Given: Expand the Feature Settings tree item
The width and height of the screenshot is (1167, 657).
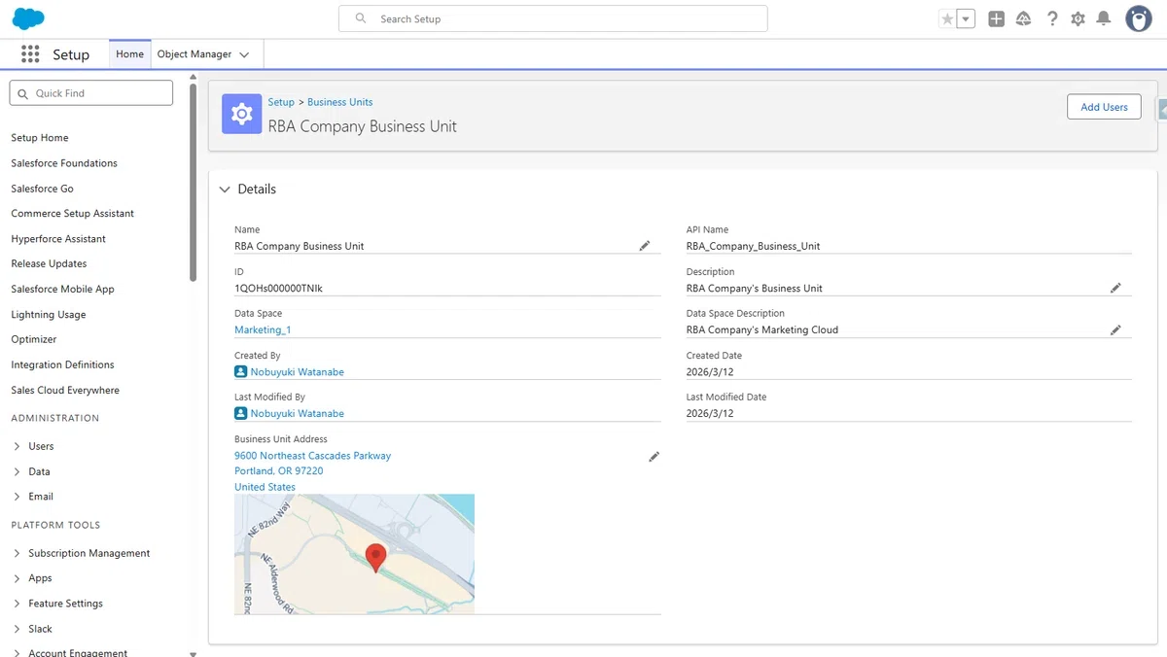Looking at the screenshot, I should pos(18,604).
